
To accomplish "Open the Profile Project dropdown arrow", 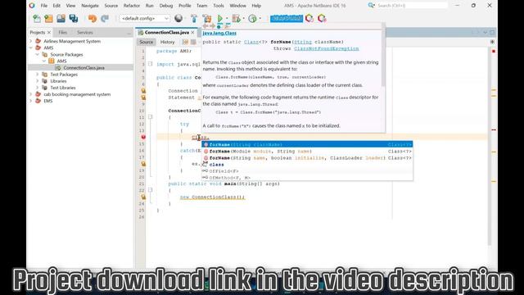I will [x=260, y=18].
